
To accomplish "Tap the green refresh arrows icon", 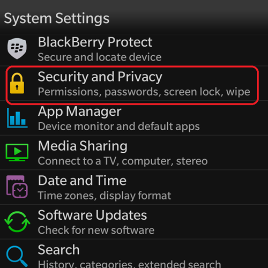I will coord(17,221).
